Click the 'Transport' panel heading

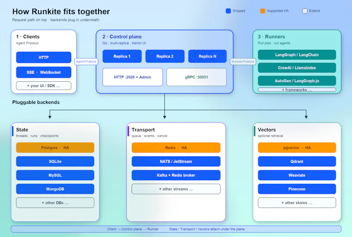(x=143, y=130)
